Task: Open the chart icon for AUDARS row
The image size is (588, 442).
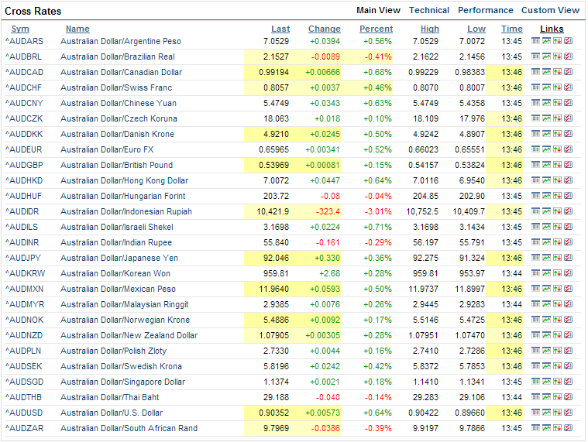Action: 546,41
